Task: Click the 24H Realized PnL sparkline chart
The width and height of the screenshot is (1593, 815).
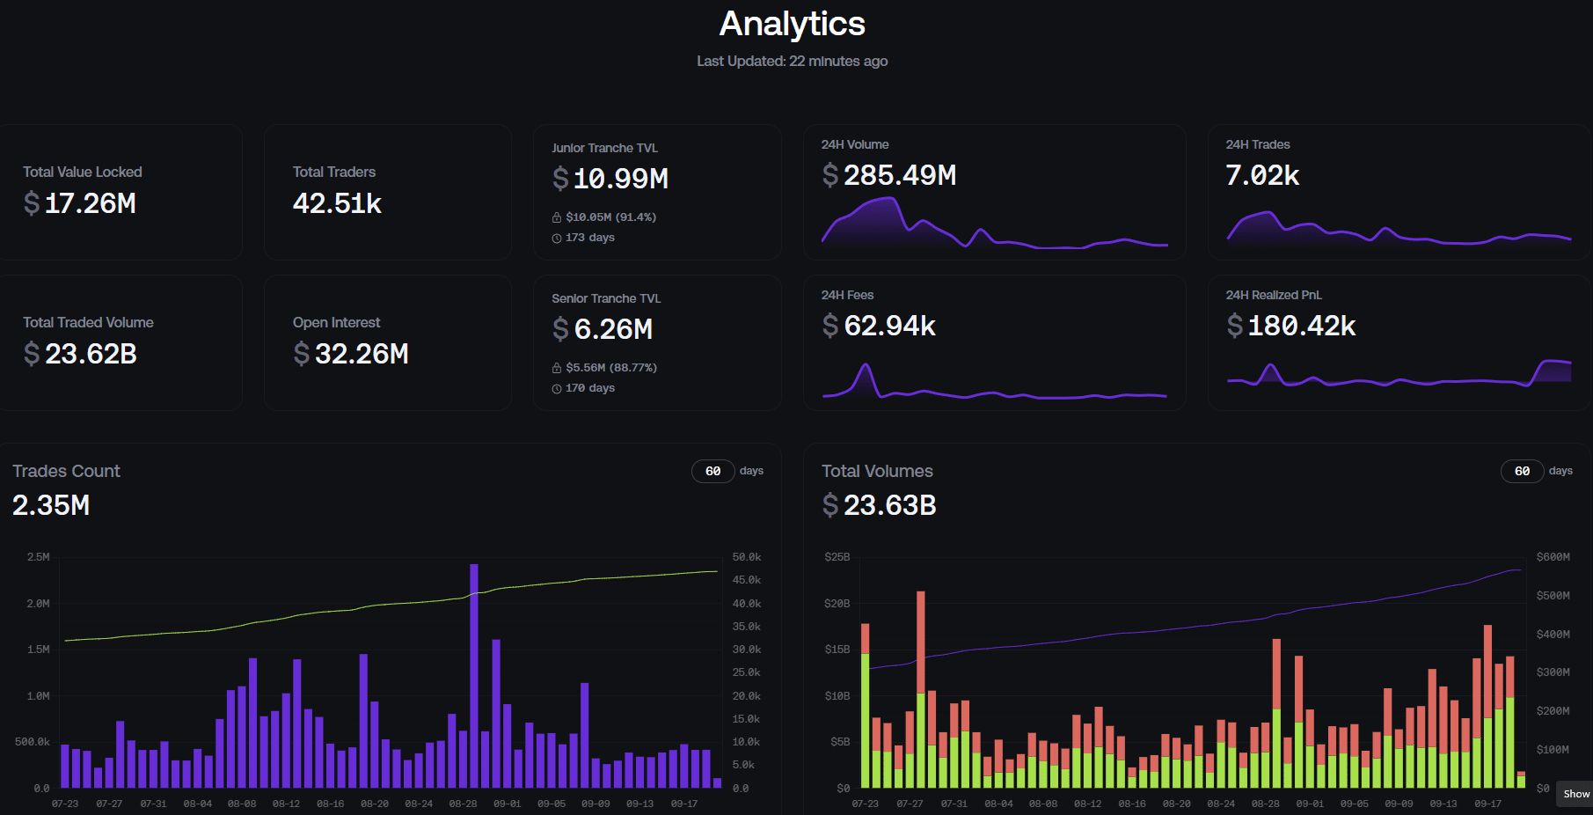Action: tap(1399, 373)
